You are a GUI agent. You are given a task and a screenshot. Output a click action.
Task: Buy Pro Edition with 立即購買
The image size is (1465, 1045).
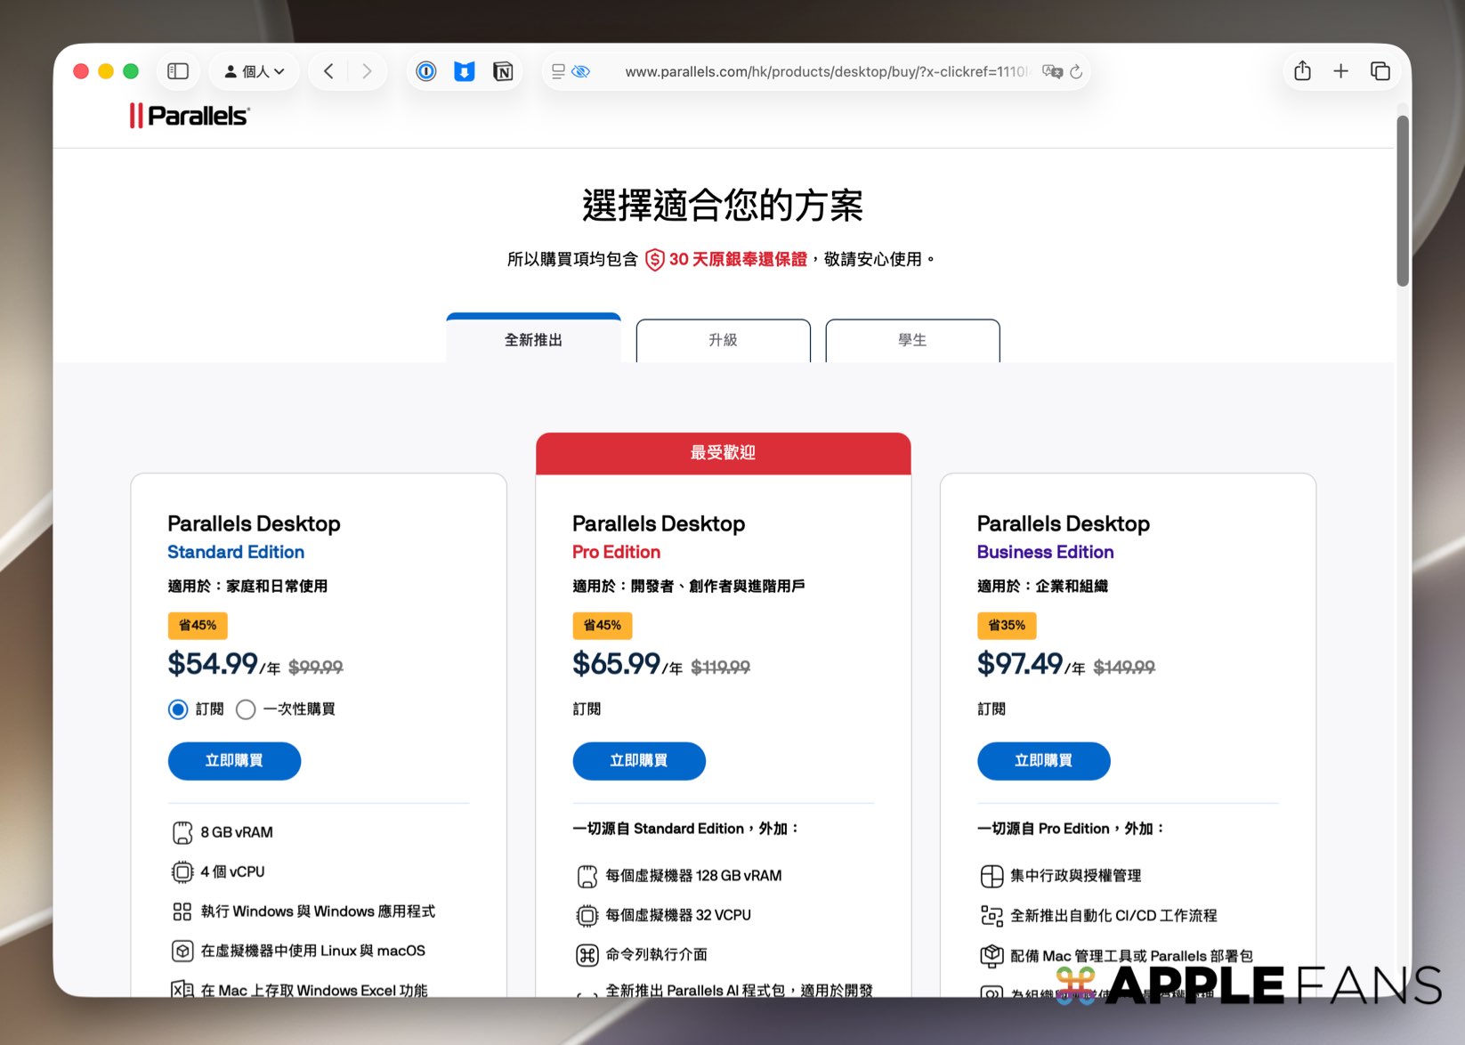click(x=639, y=761)
